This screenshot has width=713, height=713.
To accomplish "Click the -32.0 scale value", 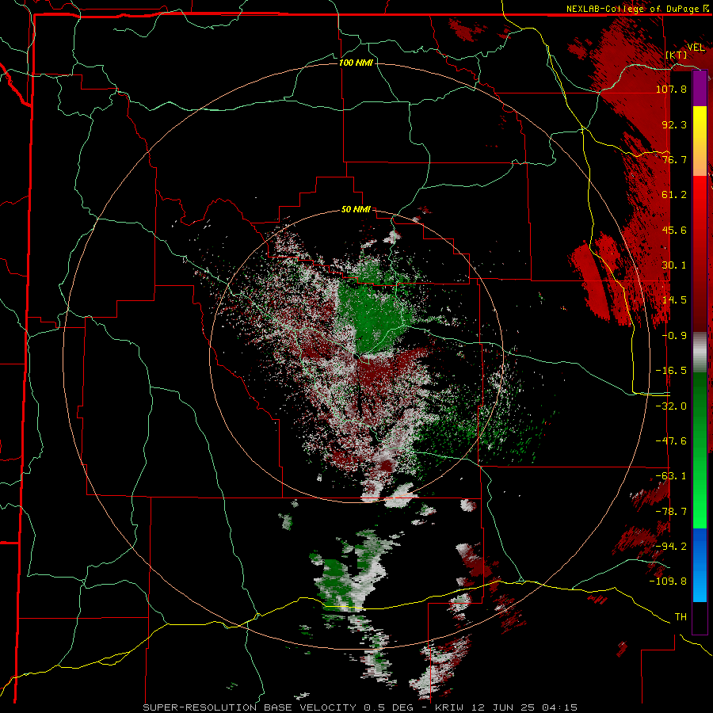I will point(671,406).
